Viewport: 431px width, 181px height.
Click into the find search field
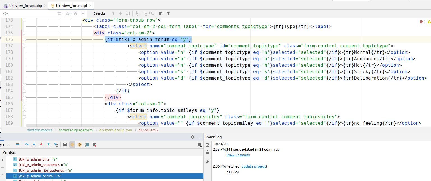tap(32, 13)
